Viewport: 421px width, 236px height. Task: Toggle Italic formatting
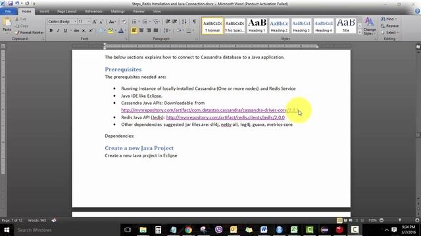click(58, 31)
